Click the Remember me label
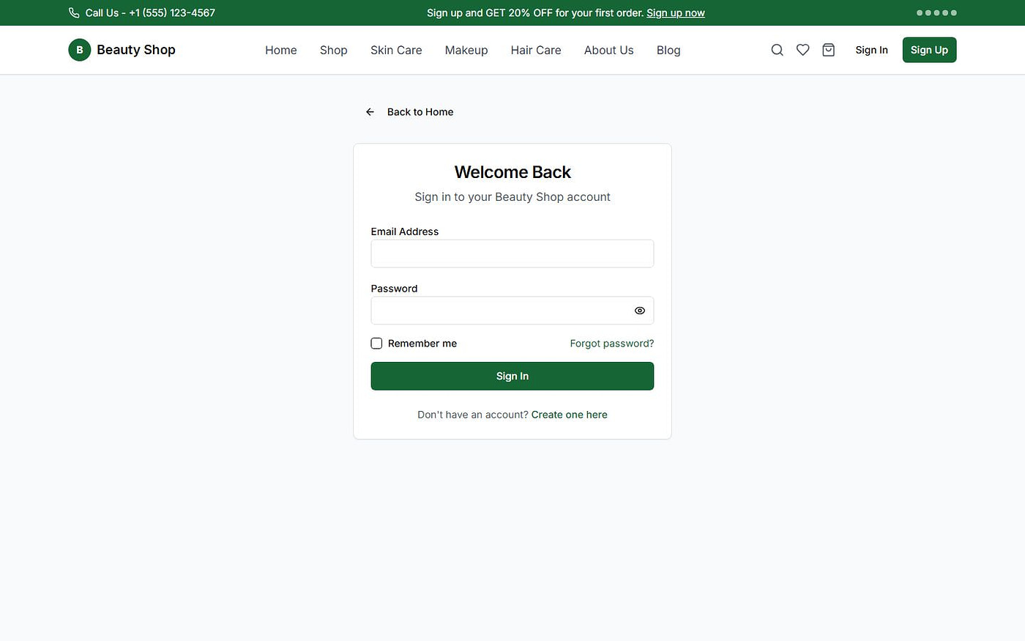This screenshot has width=1025, height=641. (422, 344)
